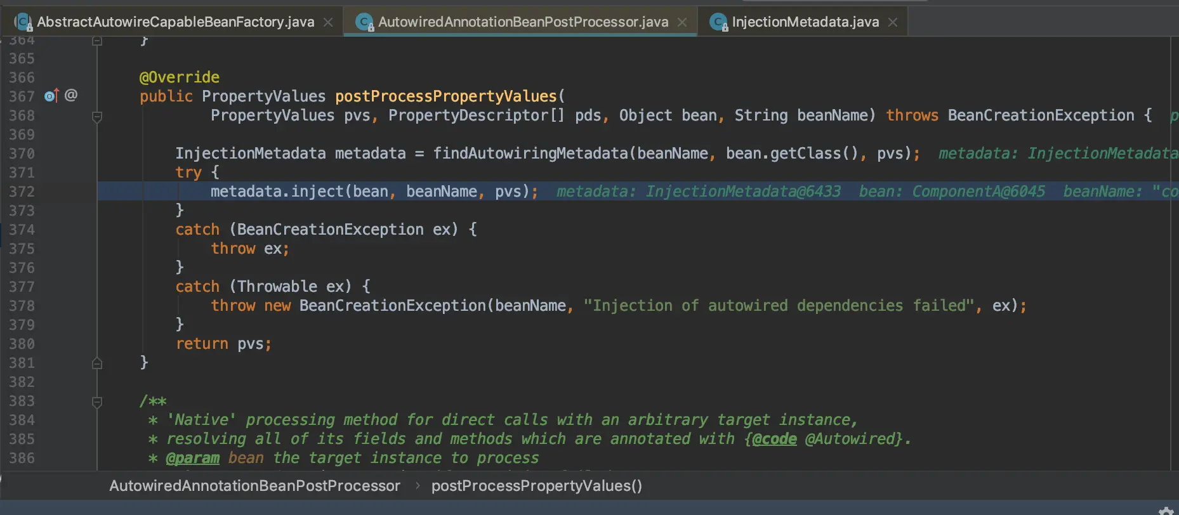Image resolution: width=1179 pixels, height=515 pixels.
Task: Collapse the Javadoc comment at line 383
Action: (97, 401)
